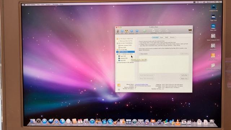Switch to the First Aid tab

pyautogui.click(x=156, y=37)
